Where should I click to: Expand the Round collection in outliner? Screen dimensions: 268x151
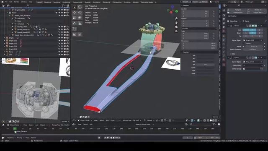pyautogui.click(x=7, y=13)
